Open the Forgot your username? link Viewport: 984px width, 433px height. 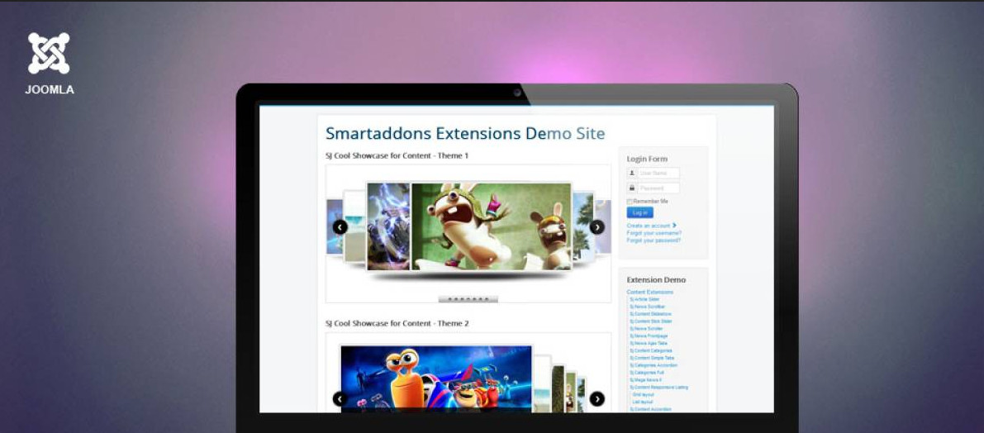tap(654, 233)
